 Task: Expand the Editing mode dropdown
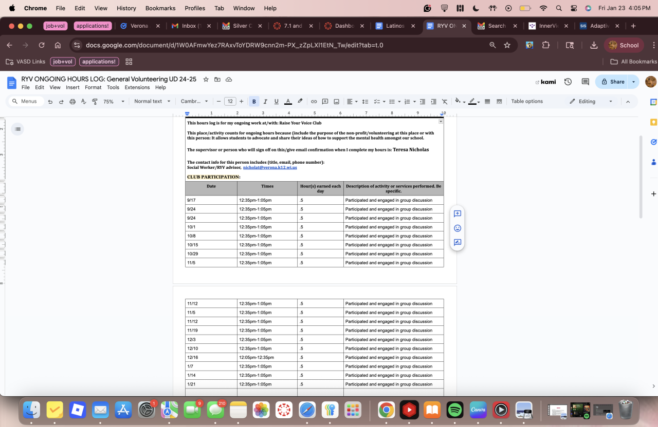tap(591, 102)
